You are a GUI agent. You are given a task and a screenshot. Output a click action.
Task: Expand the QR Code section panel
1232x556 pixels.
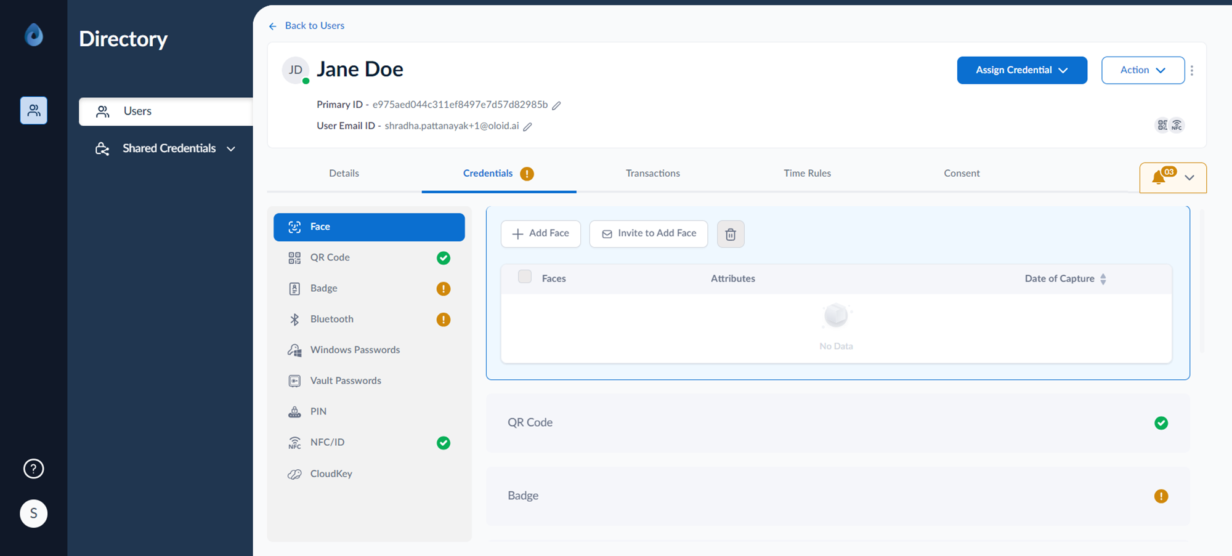pos(838,423)
